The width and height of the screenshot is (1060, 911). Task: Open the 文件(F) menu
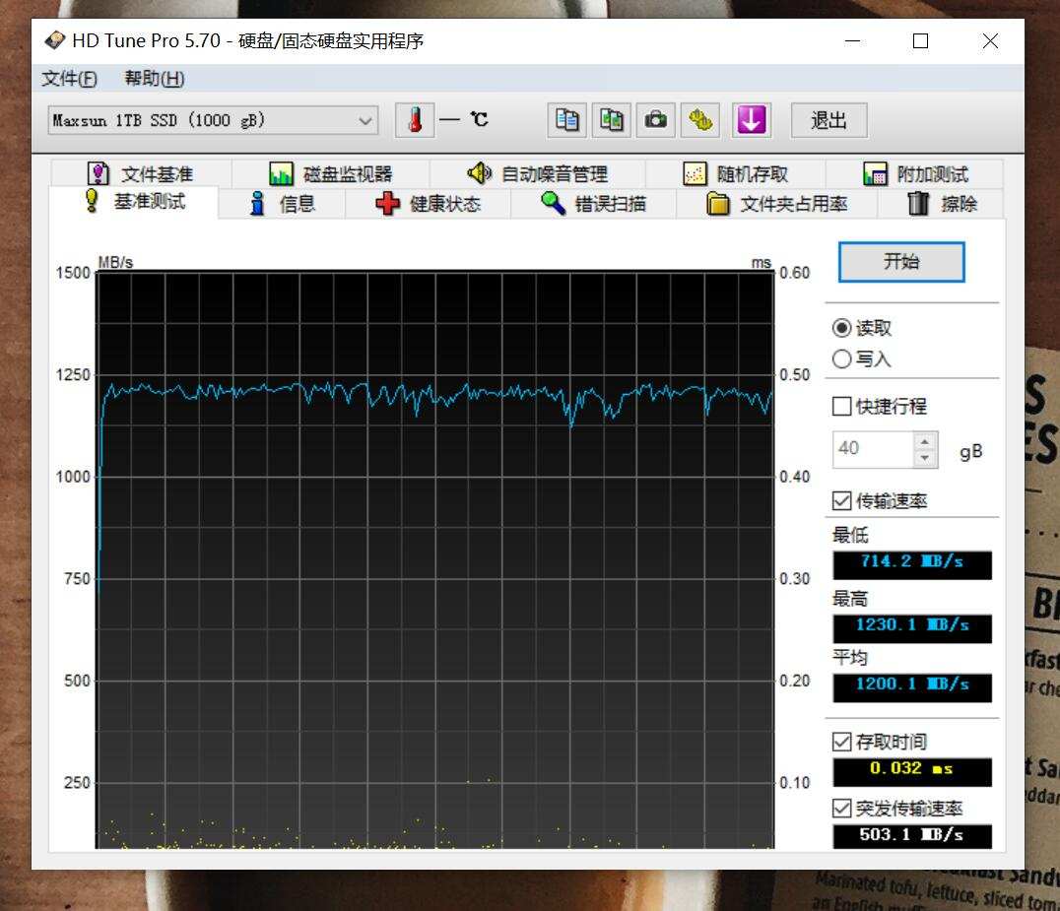[x=66, y=78]
